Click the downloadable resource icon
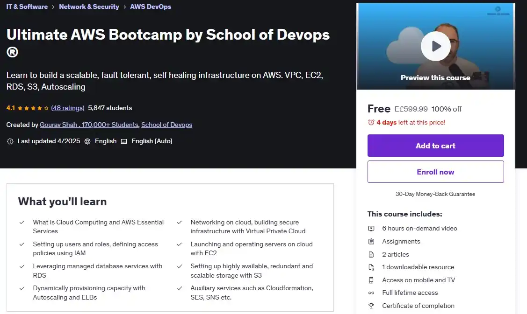 [x=371, y=267]
